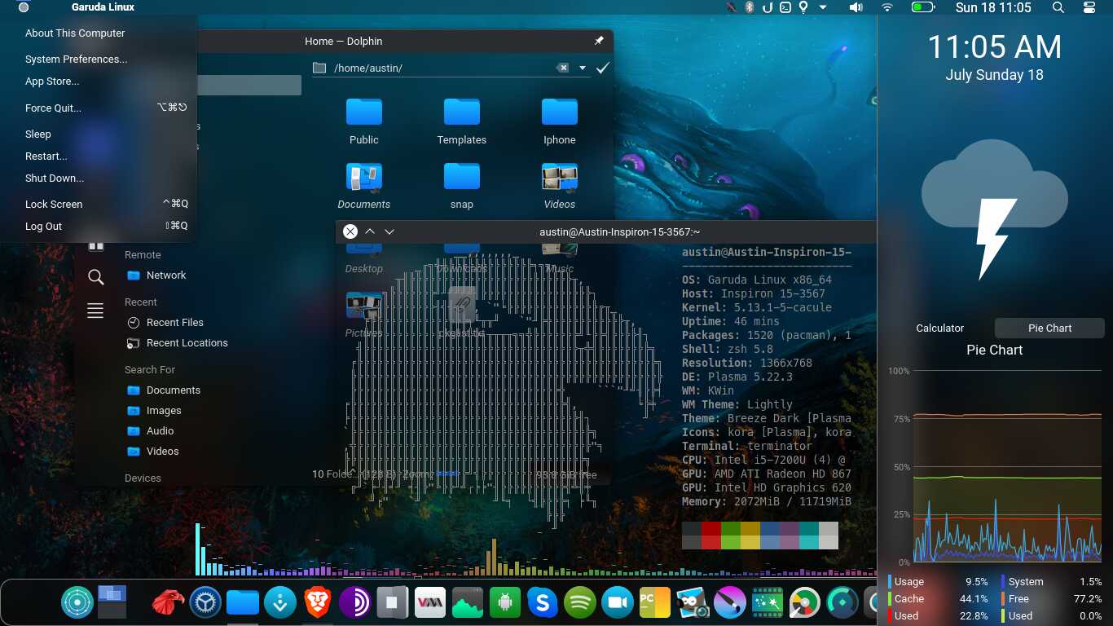This screenshot has width=1113, height=626.
Task: Confirm the path with the checkmark button
Action: coord(603,68)
